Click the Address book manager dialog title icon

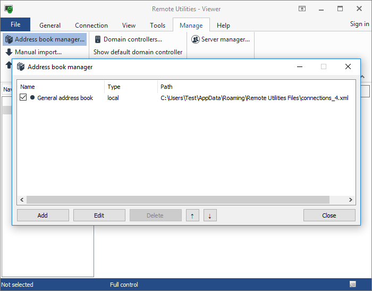click(x=21, y=66)
